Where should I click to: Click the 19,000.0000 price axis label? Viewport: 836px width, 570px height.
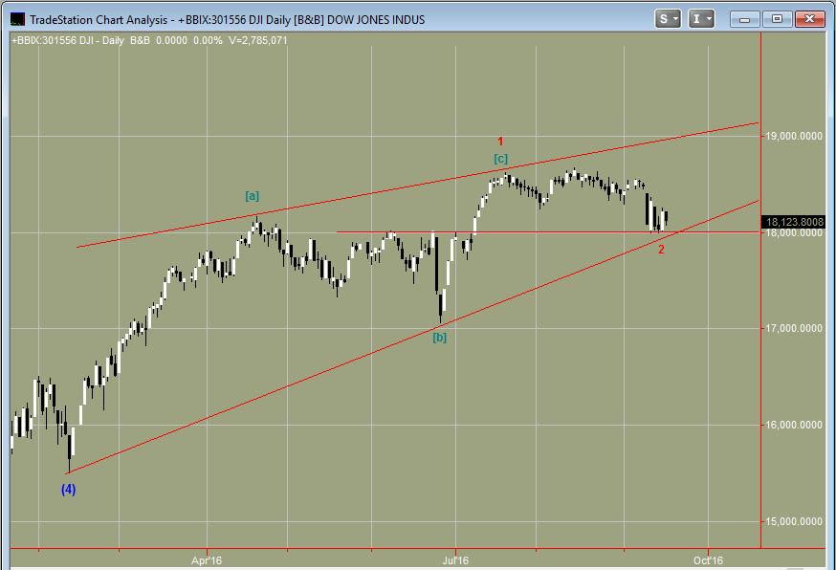point(795,137)
